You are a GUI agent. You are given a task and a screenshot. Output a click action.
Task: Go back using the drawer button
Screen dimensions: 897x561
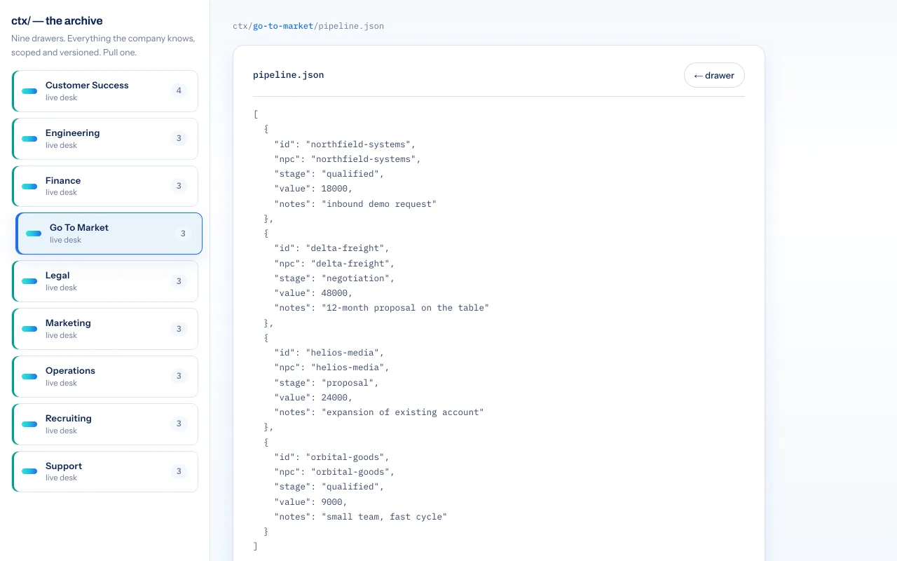coord(714,75)
